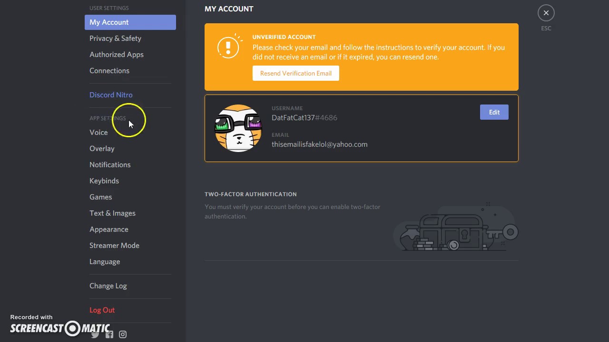Viewport: 609px width, 342px height.
Task: Click Resend Verification Email button
Action: [x=296, y=73]
